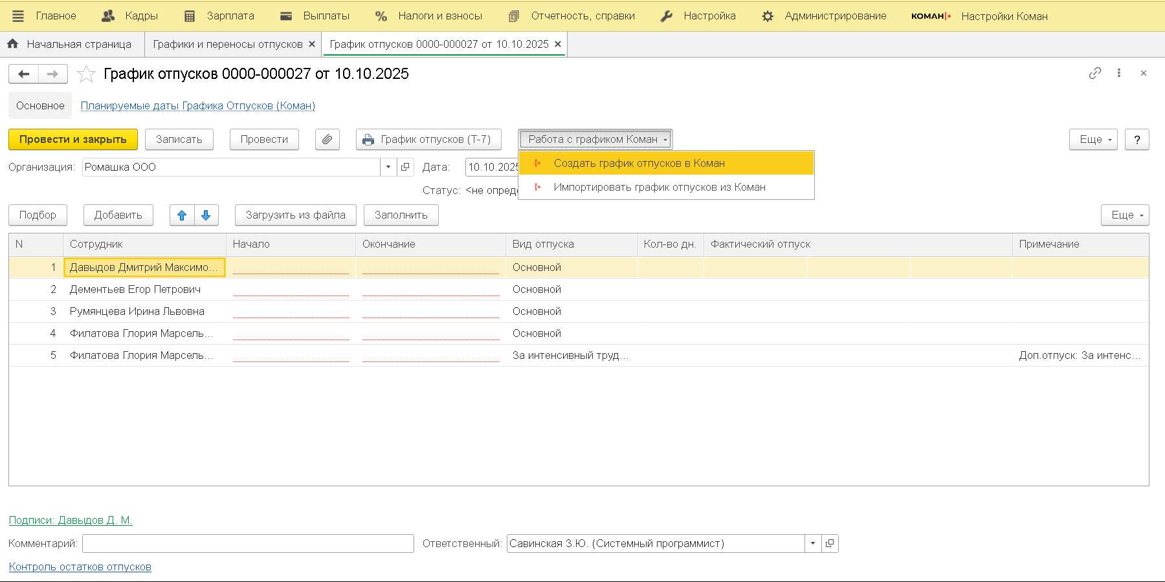Move row up with blue up arrow
Image resolution: width=1165 pixels, height=582 pixels.
click(182, 215)
